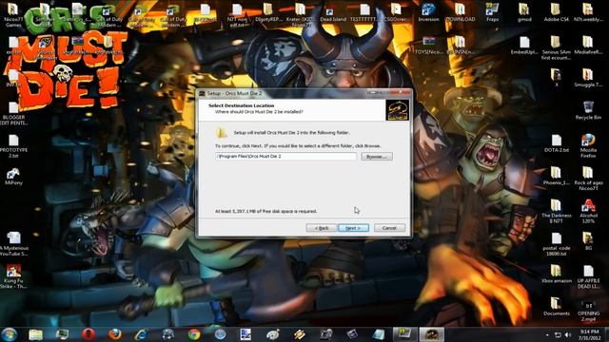The image size is (609, 342).
Task: Open the Windows Start menu
Action: pos(9,334)
